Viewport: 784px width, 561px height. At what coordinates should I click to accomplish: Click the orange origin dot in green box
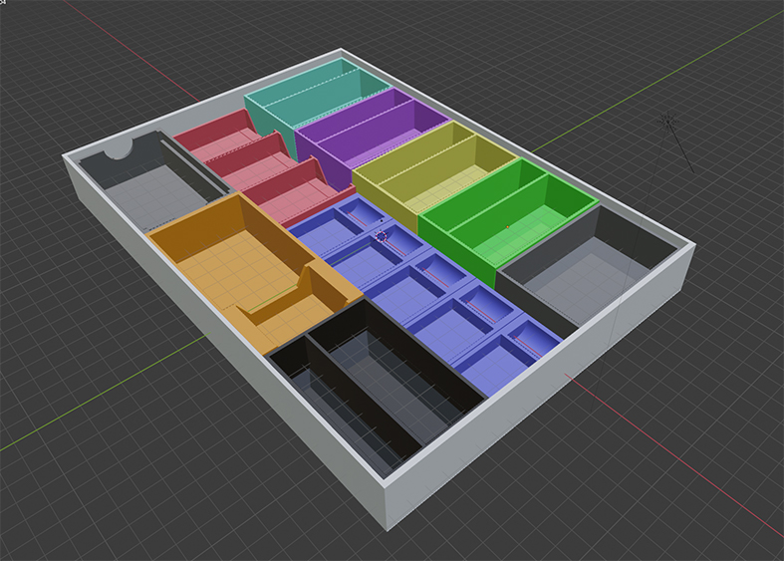tap(507, 227)
